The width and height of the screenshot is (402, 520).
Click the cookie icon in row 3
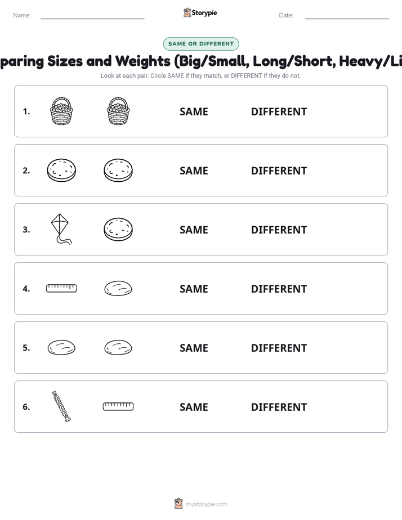pyautogui.click(x=118, y=229)
